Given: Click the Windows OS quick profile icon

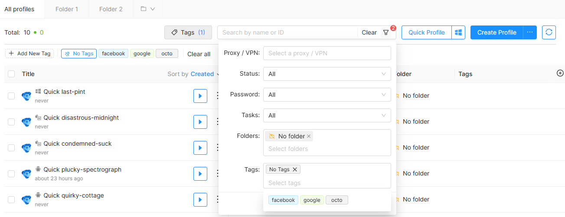Looking at the screenshot, I should (458, 32).
